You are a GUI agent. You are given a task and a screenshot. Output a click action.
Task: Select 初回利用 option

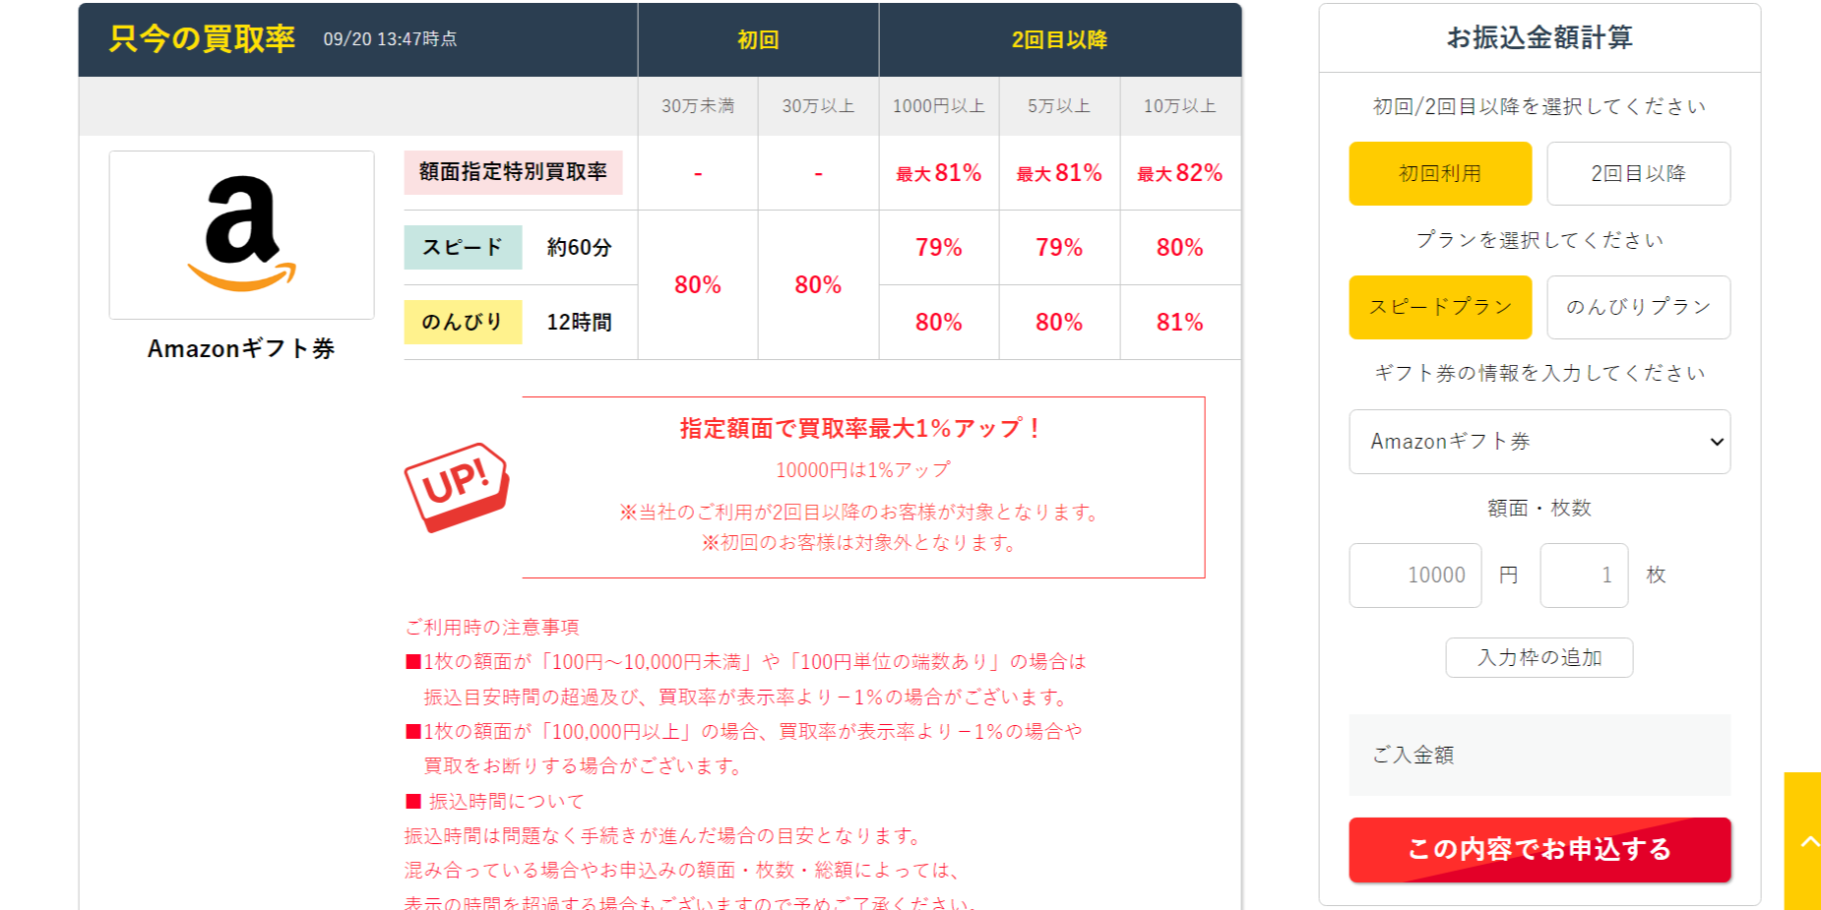[1439, 174]
